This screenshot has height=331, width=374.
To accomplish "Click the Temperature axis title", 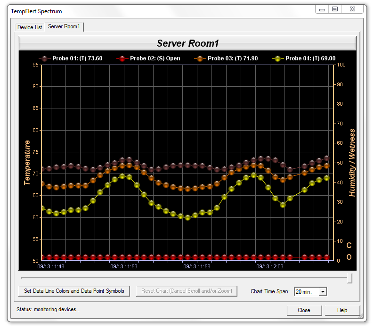I will point(27,163).
